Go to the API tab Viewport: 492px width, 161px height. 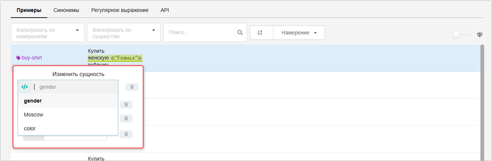[165, 10]
